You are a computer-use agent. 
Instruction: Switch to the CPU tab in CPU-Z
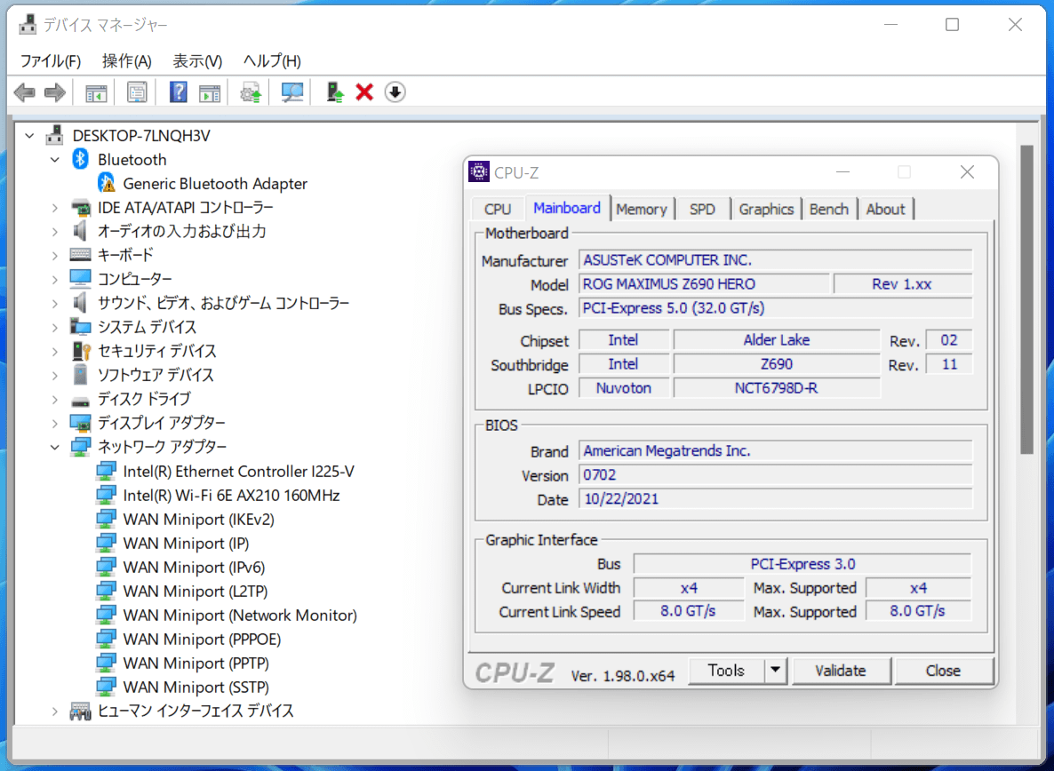tap(498, 209)
